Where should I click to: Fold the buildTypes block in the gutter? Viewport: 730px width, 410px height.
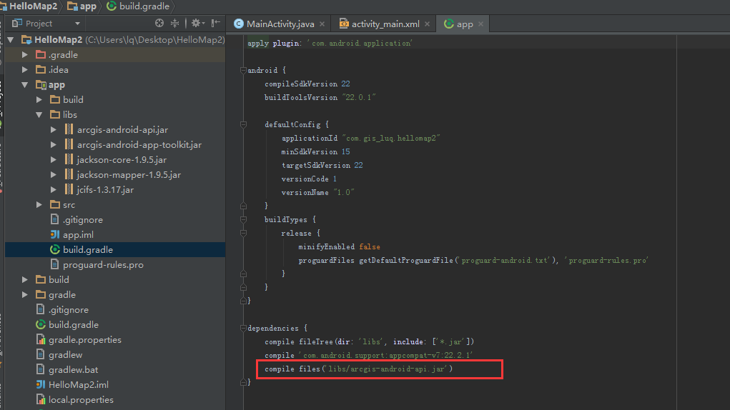click(243, 219)
